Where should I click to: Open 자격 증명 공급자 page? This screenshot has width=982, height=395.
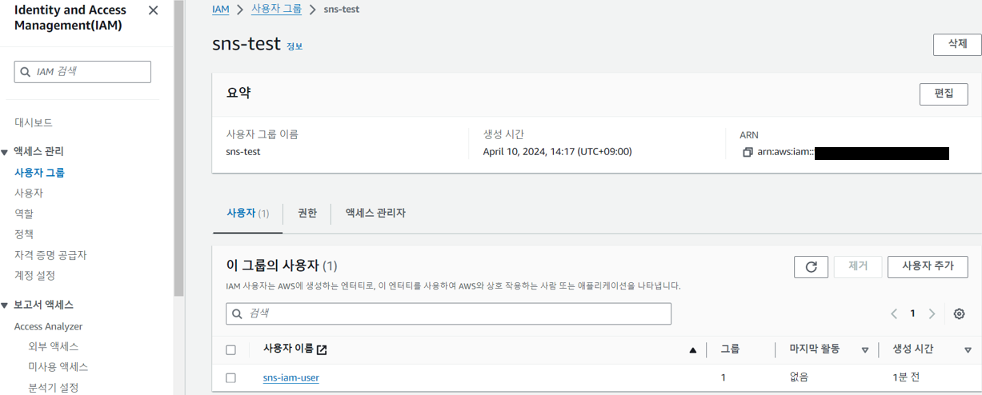coord(50,255)
